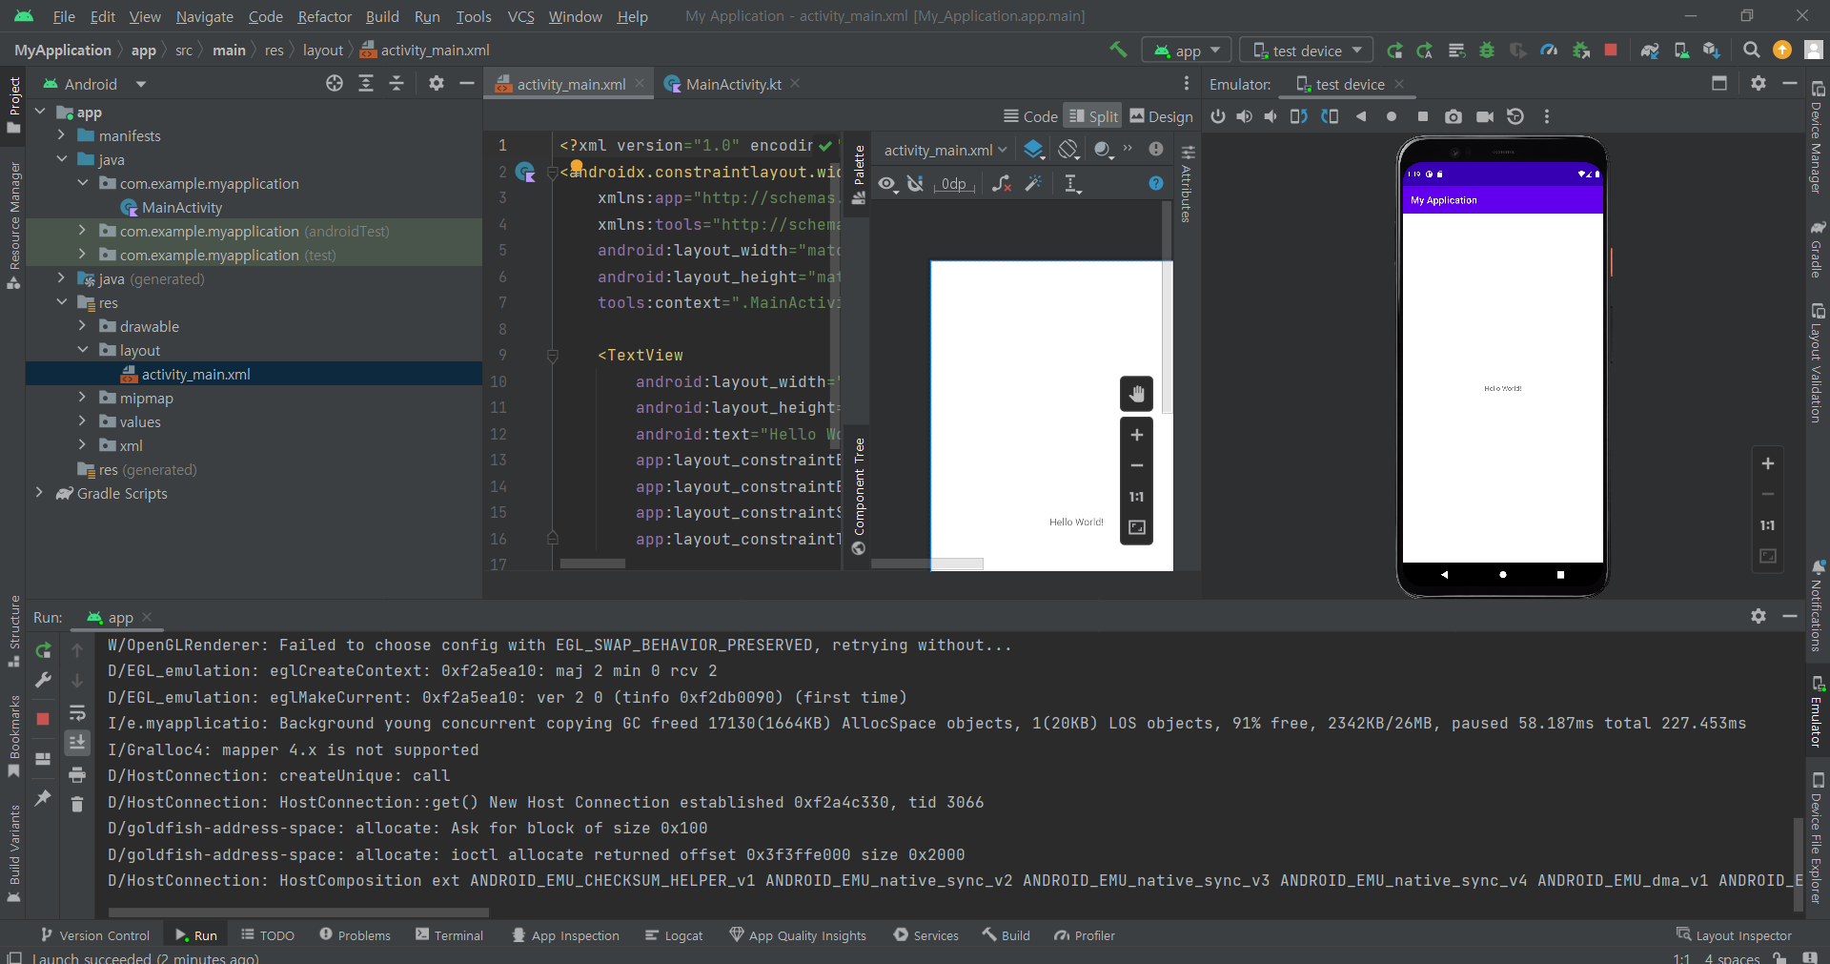1830x964 pixels.
Task: Open emulator snapshots icon
Action: (1515, 116)
